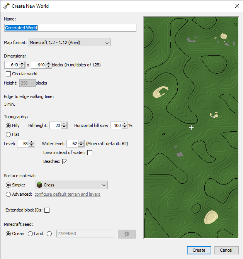Click the Hill height number field
This screenshot has height=259, width=243.
point(55,125)
